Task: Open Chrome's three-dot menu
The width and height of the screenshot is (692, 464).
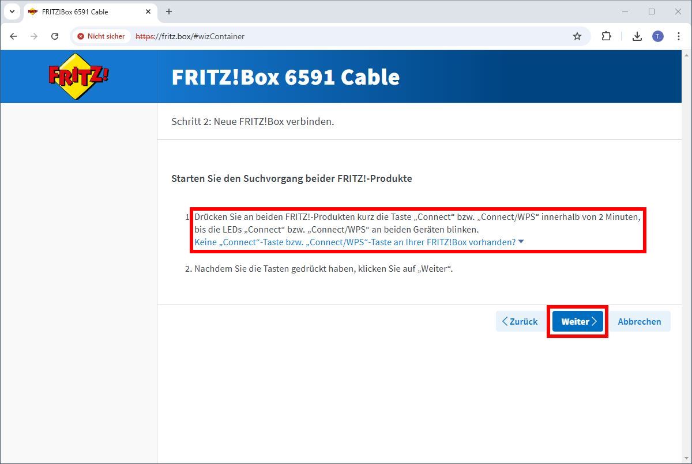Action: tap(679, 36)
